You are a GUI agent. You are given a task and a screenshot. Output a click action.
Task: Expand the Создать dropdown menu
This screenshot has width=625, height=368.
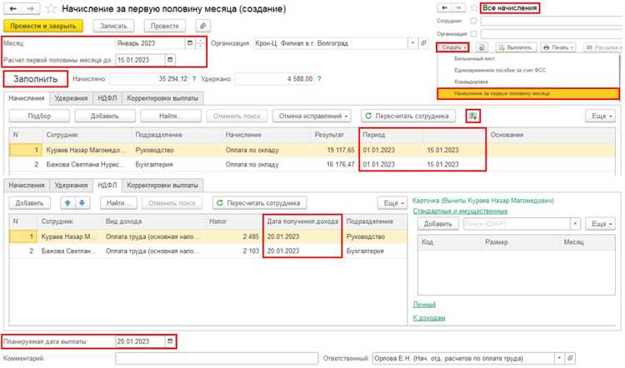pos(452,47)
